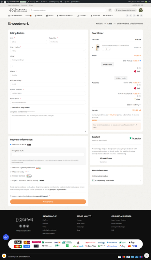Click the wishlist heart icon in header
Viewport: 151px width, 260px height.
click(x=110, y=10)
